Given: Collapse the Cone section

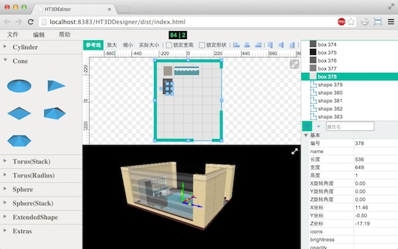Looking at the screenshot, I should point(21,61).
